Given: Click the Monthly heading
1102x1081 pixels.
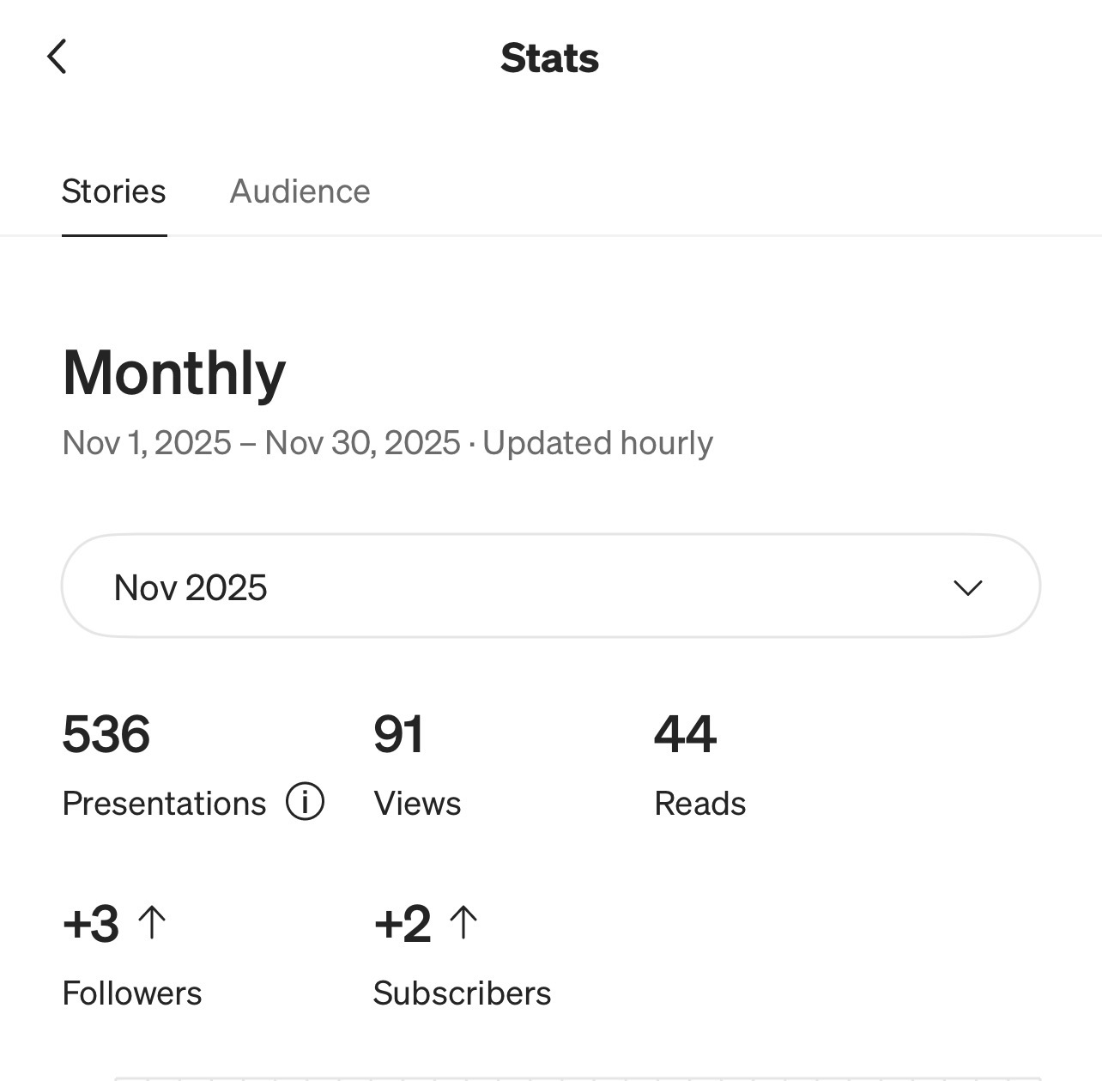Looking at the screenshot, I should click(173, 373).
